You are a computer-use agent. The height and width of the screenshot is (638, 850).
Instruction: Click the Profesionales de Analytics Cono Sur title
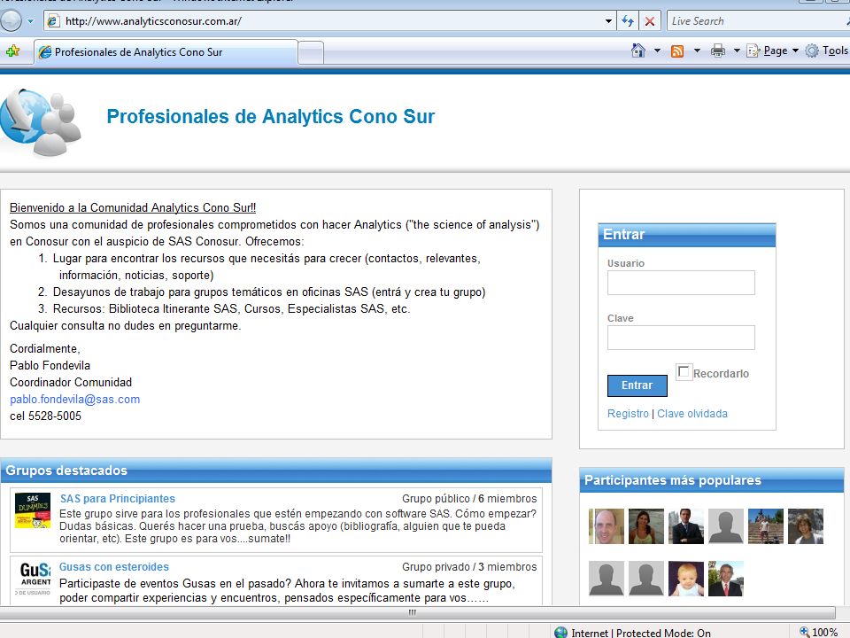point(271,117)
